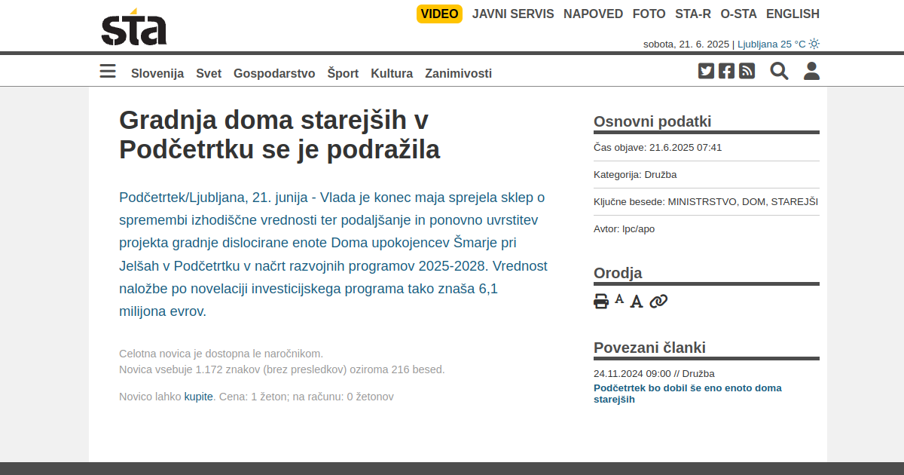The width and height of the screenshot is (904, 475).
Task: Print the article using printer icon
Action: point(601,302)
